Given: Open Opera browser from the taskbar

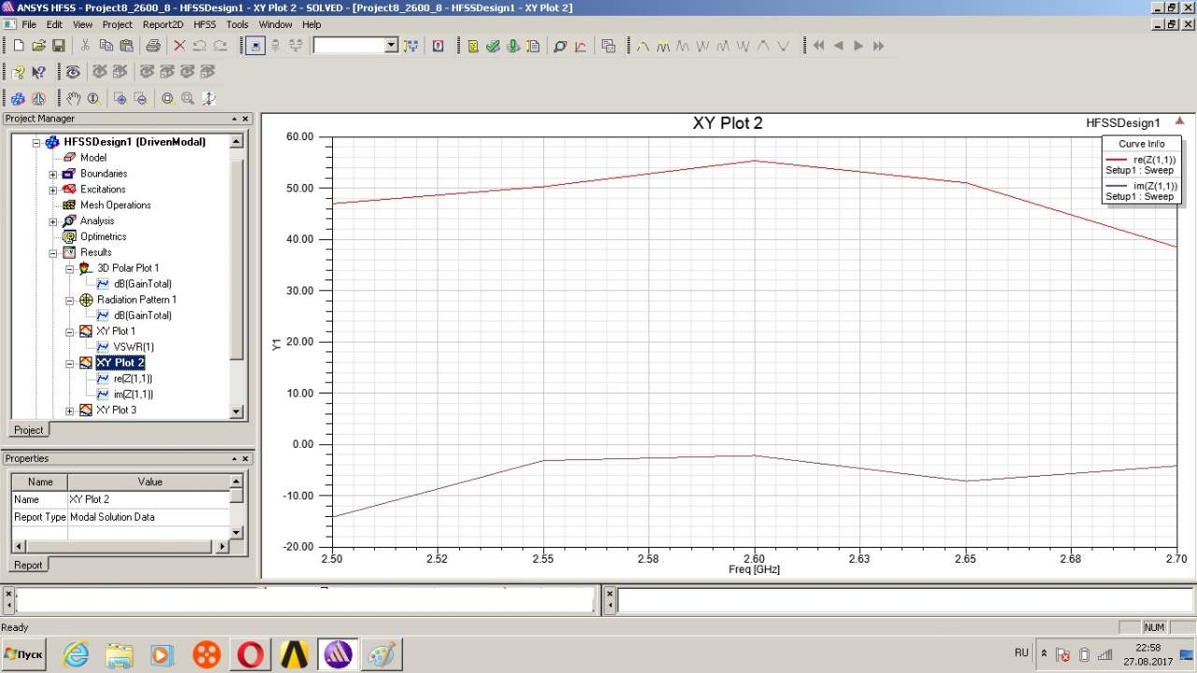Looking at the screenshot, I should pos(250,654).
